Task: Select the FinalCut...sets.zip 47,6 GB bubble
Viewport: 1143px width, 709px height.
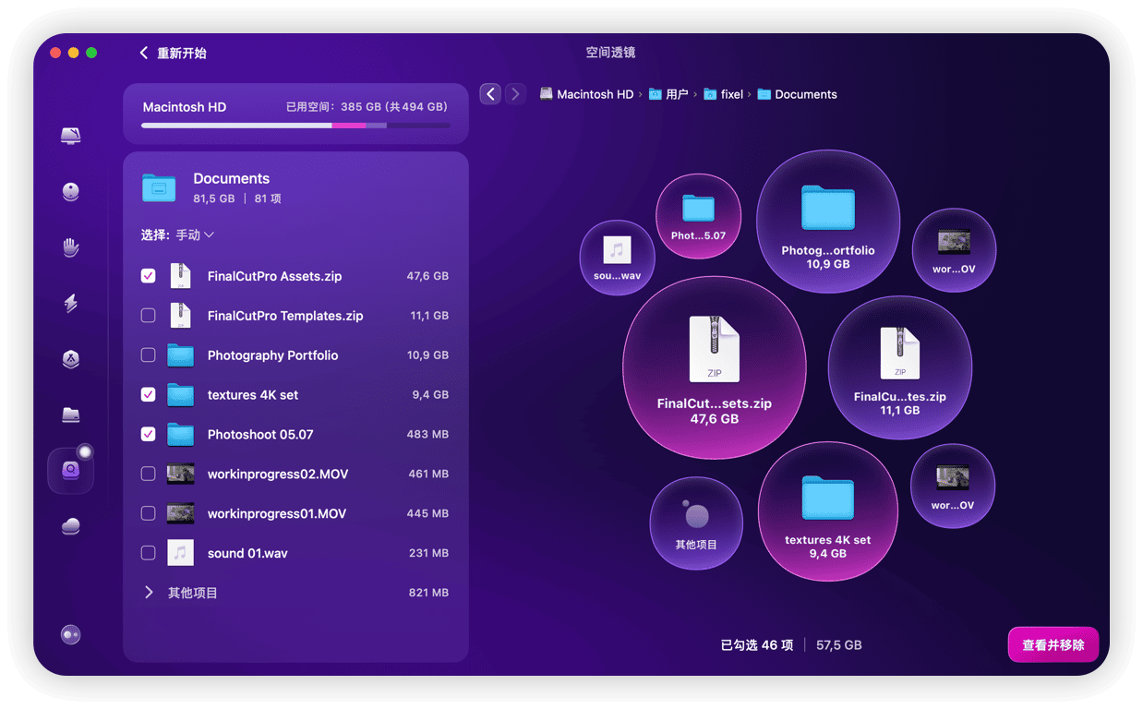Action: pyautogui.click(x=714, y=367)
